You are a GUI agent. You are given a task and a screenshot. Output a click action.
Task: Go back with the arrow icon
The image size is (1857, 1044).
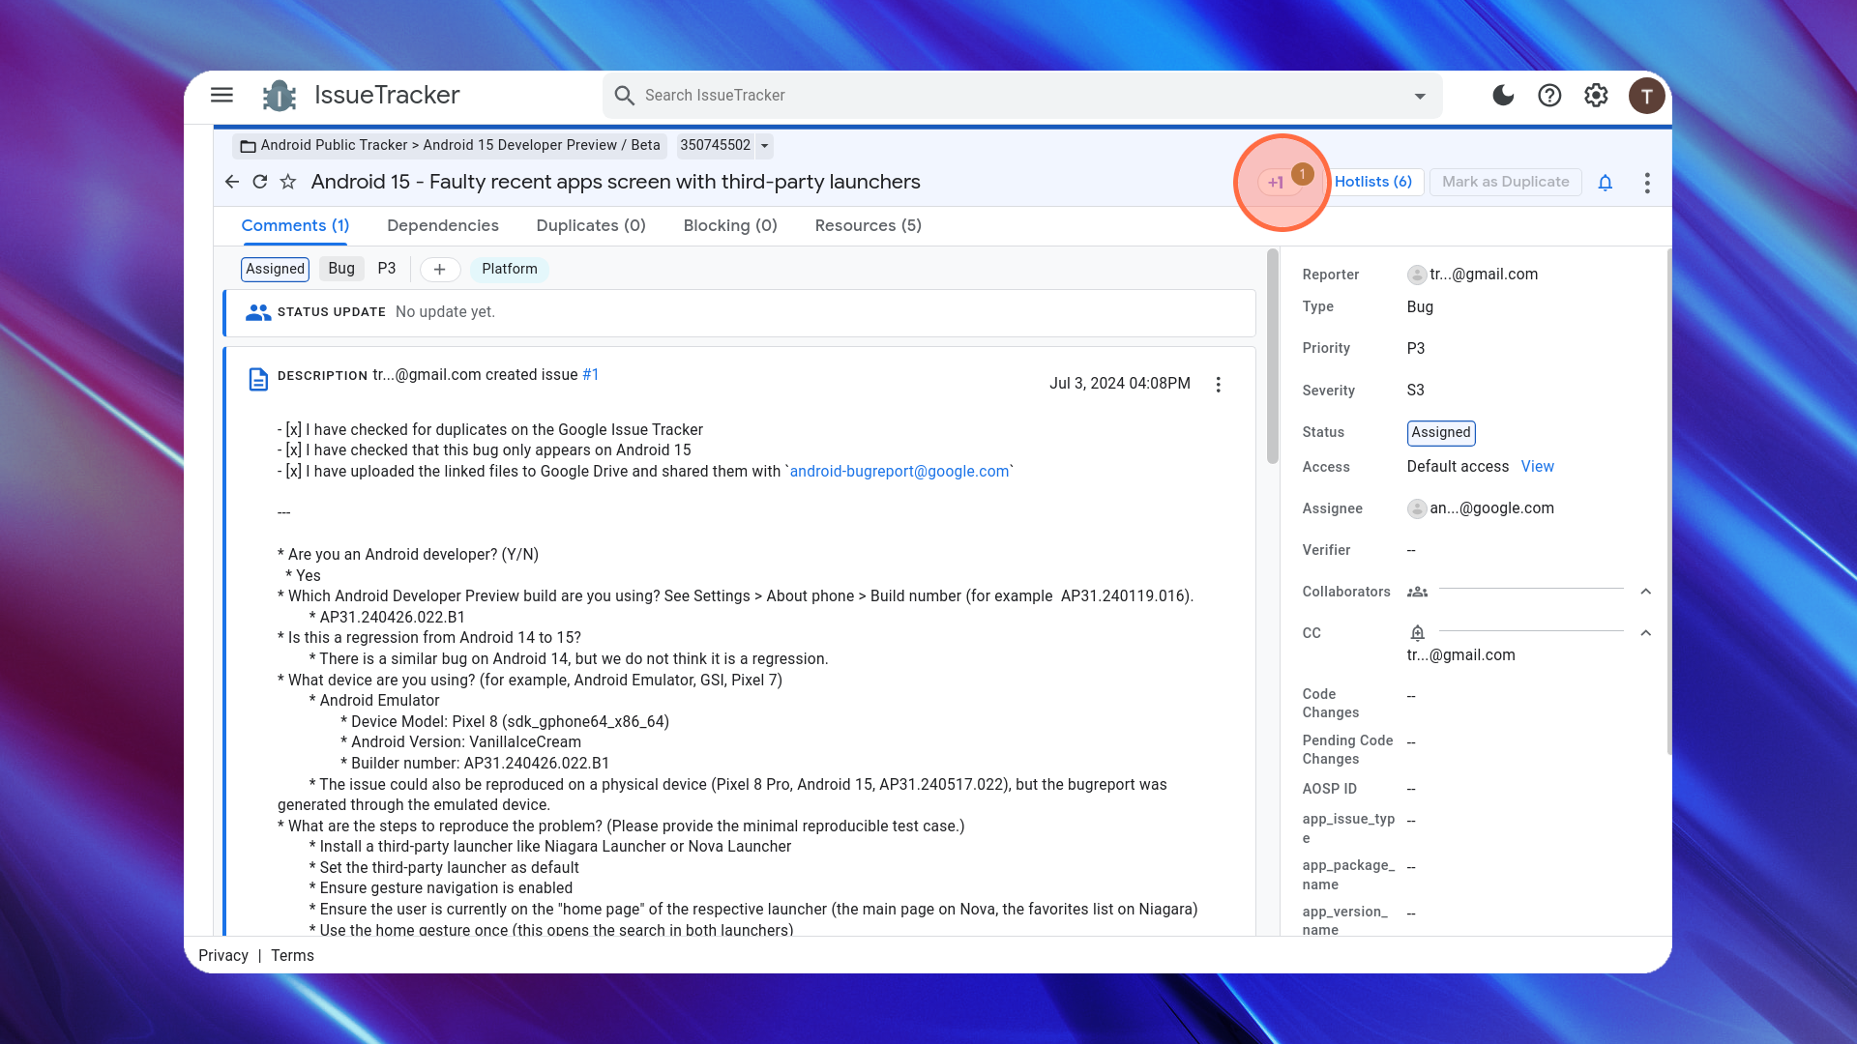232,182
